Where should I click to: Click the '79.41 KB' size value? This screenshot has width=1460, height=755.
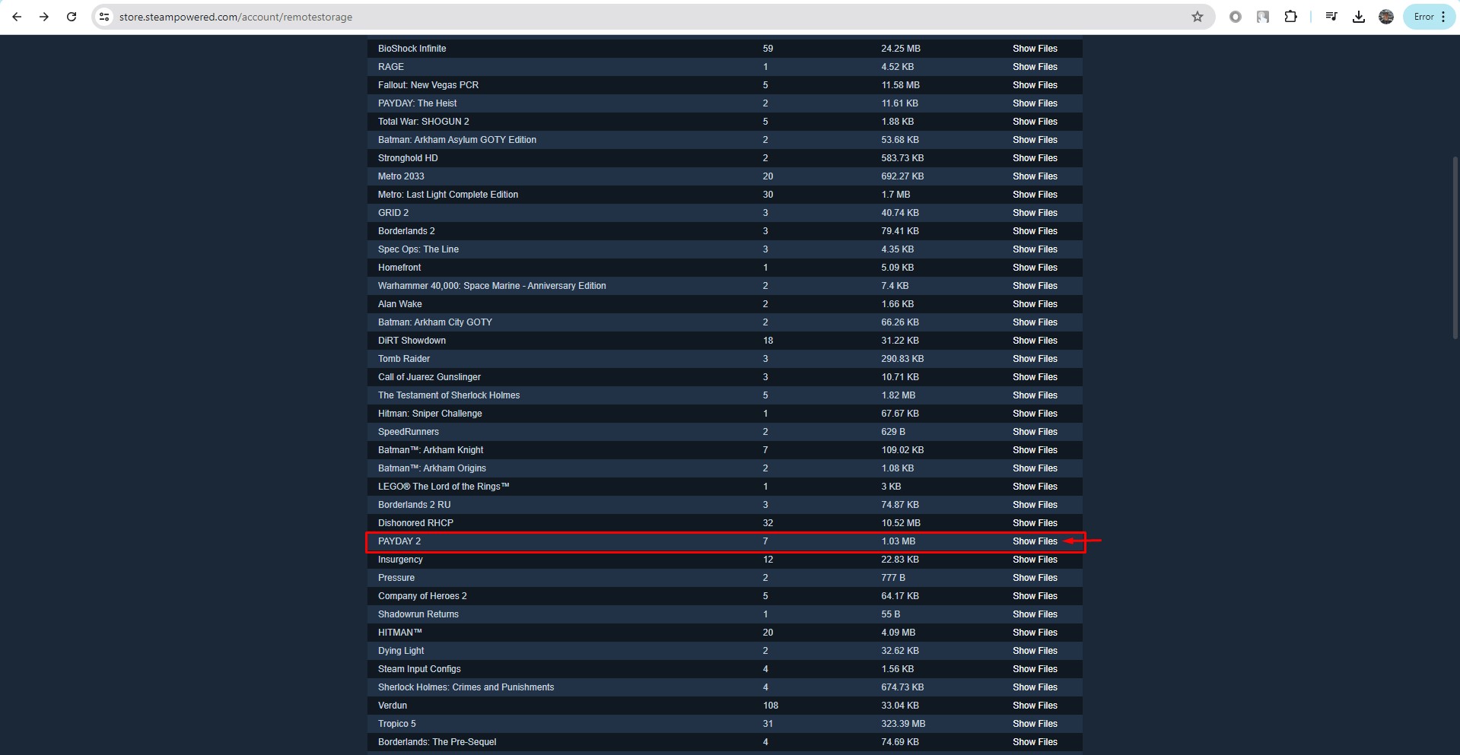(900, 231)
